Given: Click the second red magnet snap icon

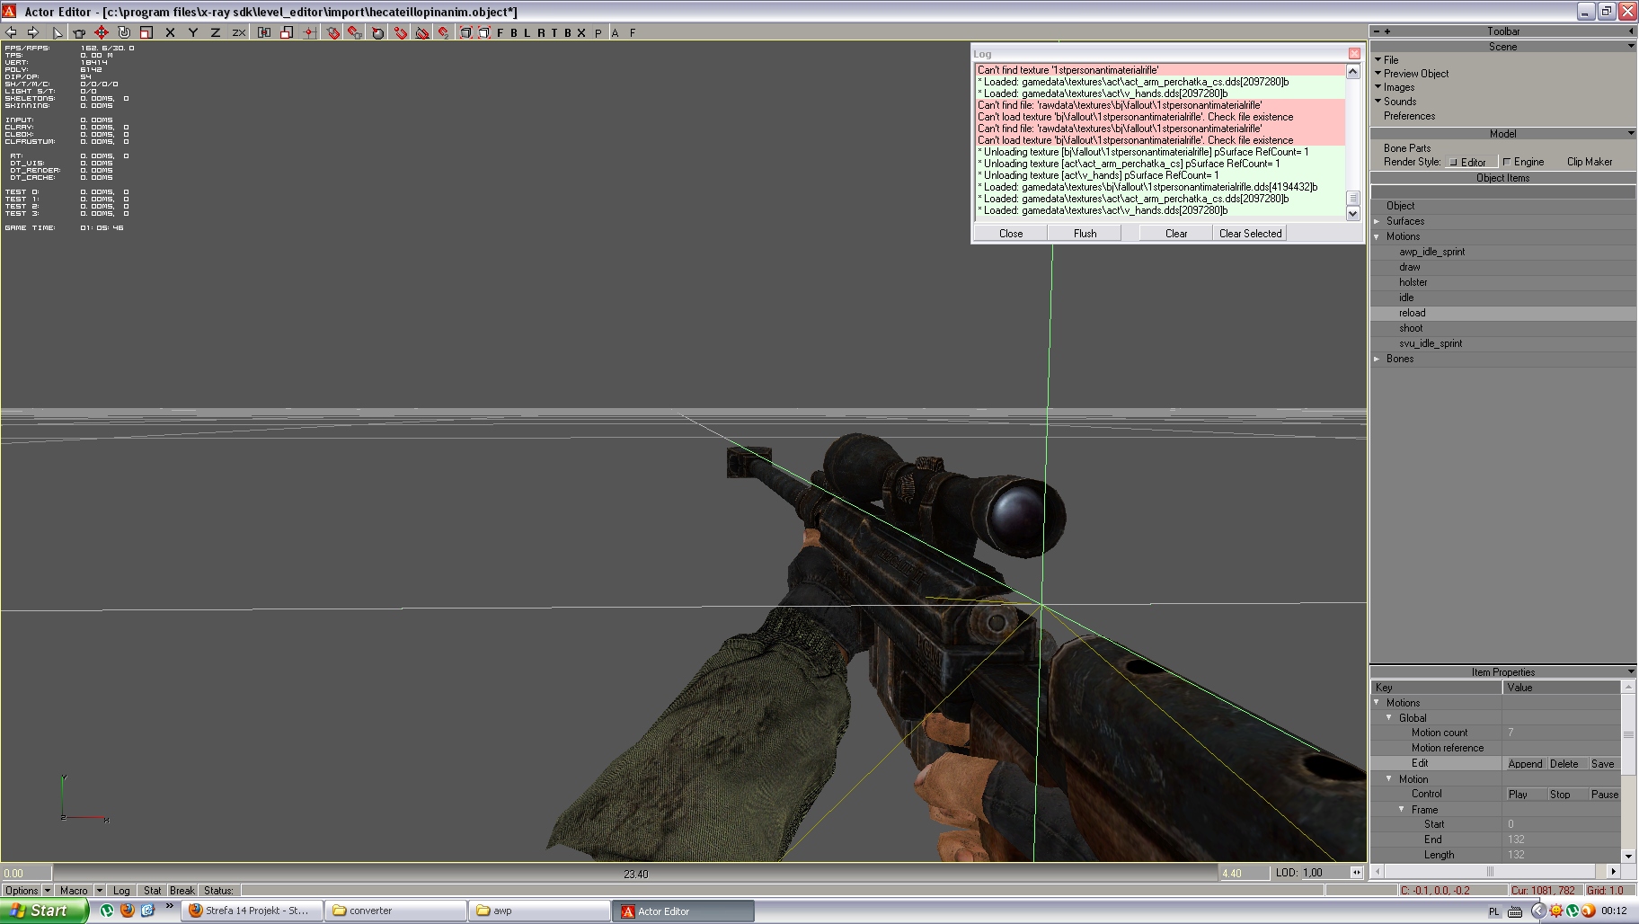Looking at the screenshot, I should point(355,32).
